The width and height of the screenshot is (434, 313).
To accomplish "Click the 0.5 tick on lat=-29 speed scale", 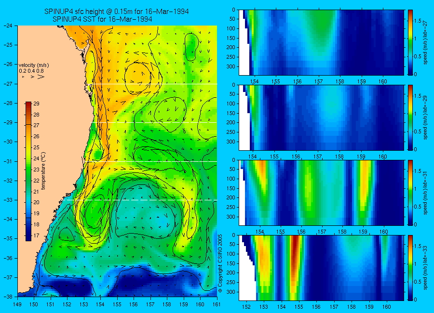I will tap(418, 131).
